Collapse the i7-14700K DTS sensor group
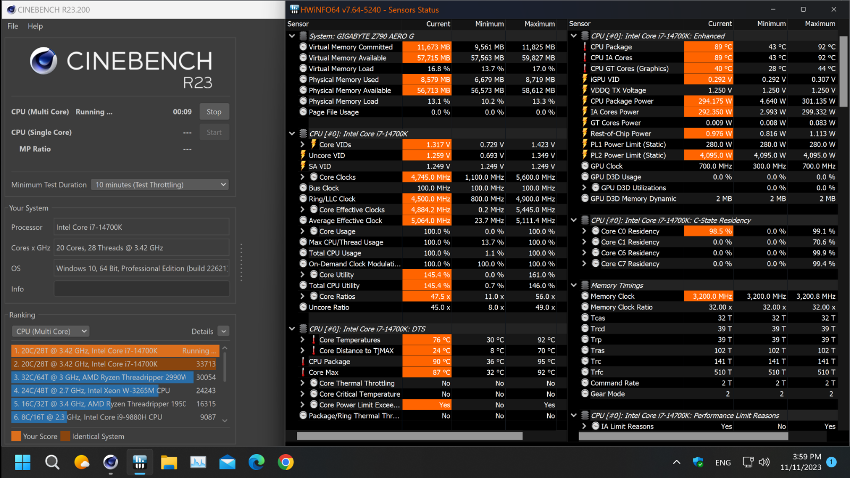 (x=292, y=329)
